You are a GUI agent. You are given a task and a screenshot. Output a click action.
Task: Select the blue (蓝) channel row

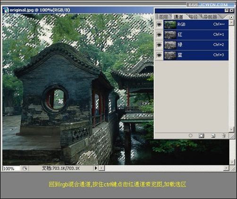(196, 55)
